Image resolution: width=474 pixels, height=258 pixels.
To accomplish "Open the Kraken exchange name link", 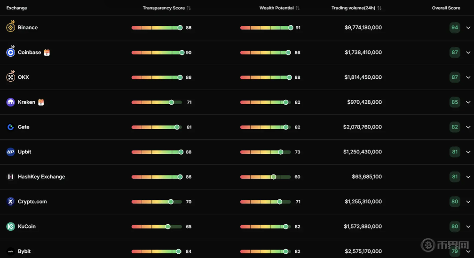I will pos(26,102).
